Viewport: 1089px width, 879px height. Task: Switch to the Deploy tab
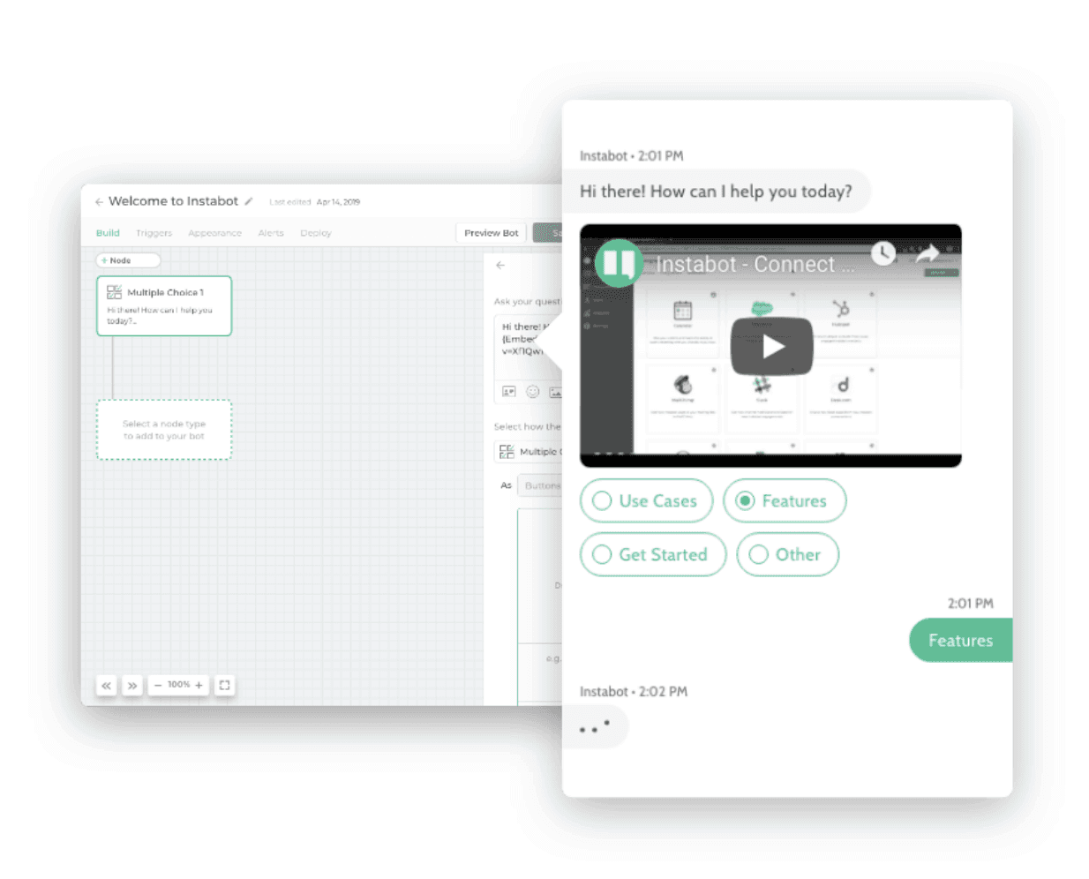point(316,233)
